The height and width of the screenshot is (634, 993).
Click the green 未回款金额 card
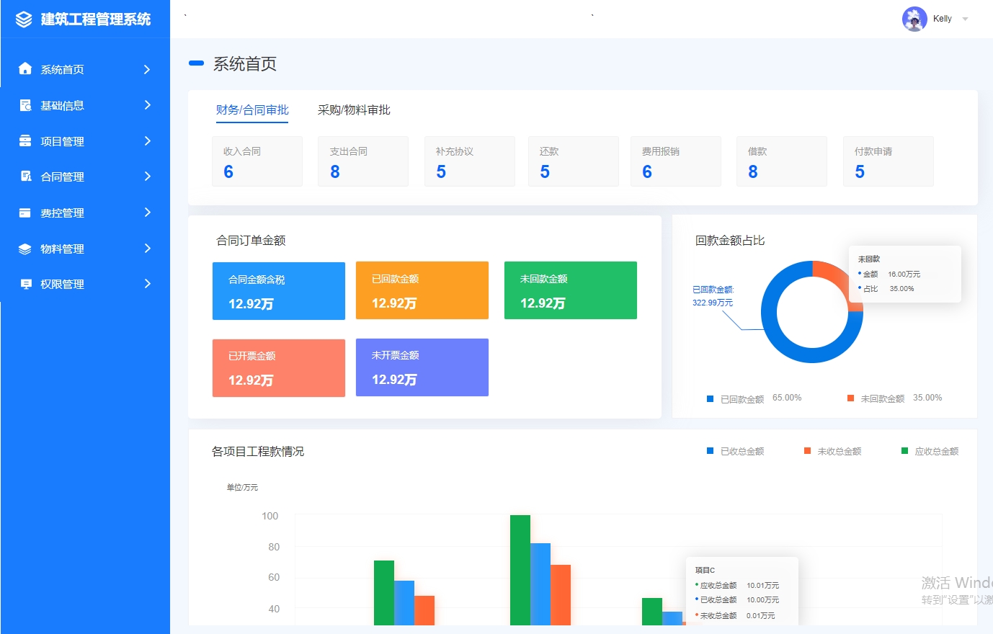tap(571, 290)
